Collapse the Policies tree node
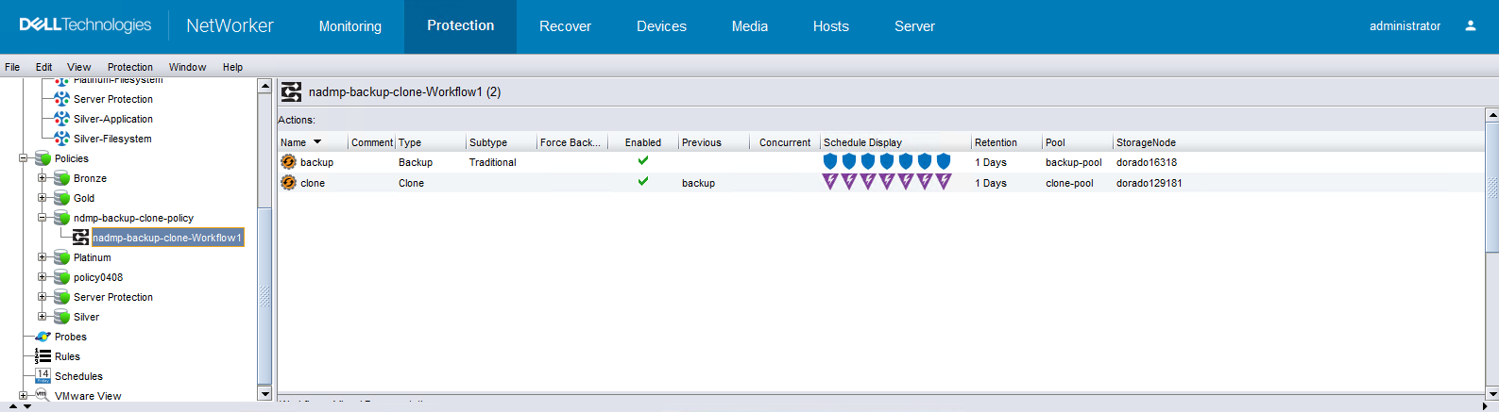Screen dimensions: 1499x412 click(23, 158)
